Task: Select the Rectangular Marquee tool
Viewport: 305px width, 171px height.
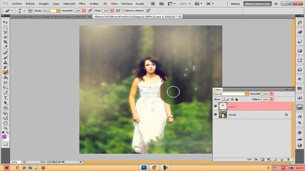Action: (x=5, y=27)
